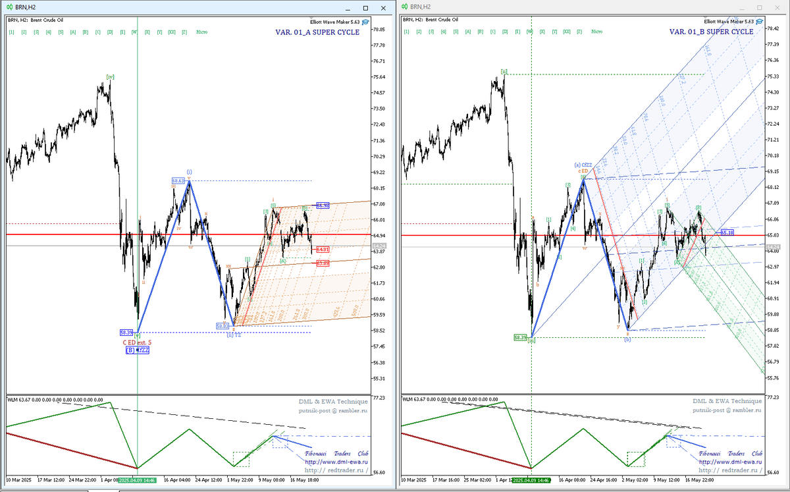Select the [XX] wave label in the VAR. 01_B chart
The image size is (790, 492).
coord(567,32)
